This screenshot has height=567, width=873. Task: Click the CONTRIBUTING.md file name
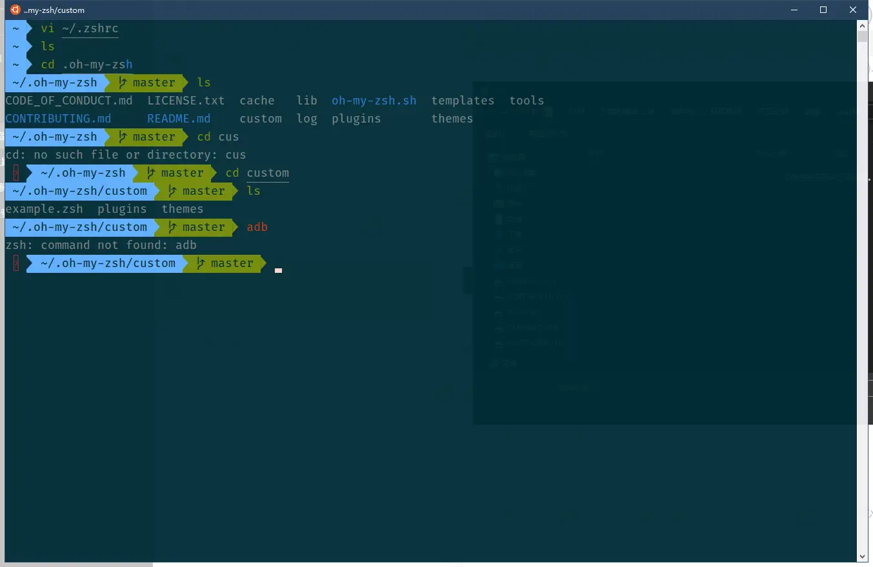58,119
